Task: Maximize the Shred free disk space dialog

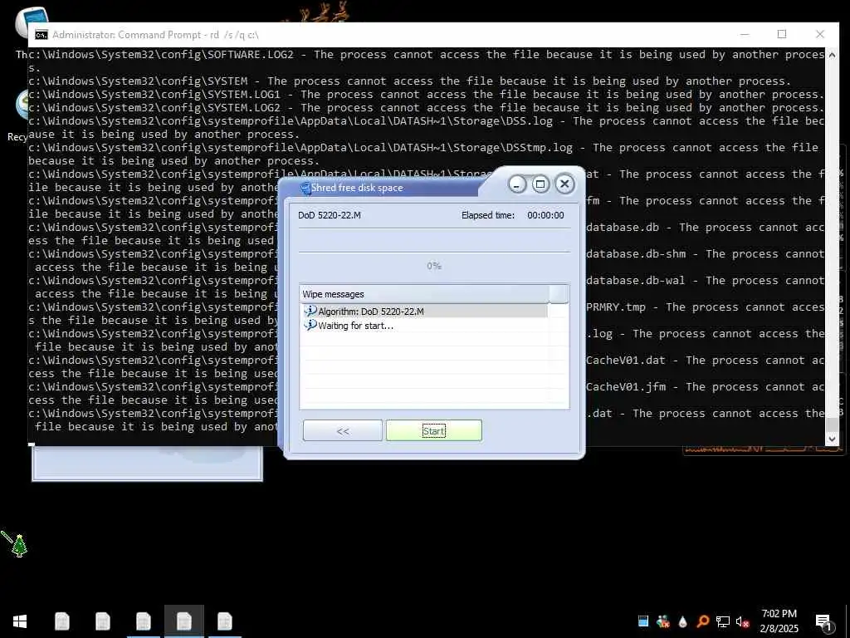Action: point(540,184)
